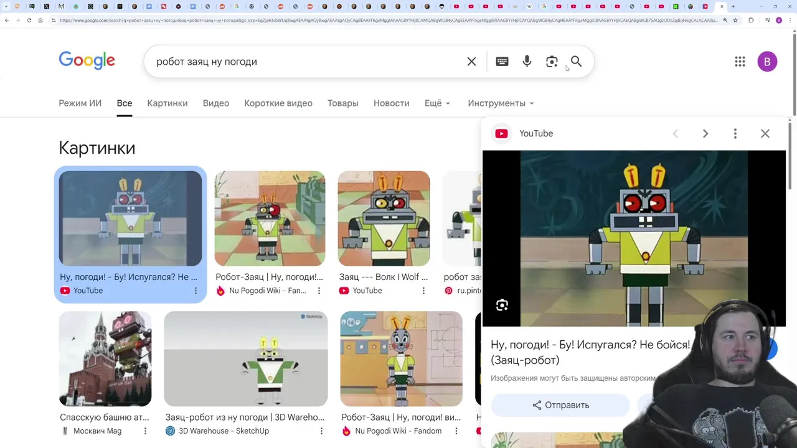Click 'Nu Pogodi Wiki - Fandom' source label
The width and height of the screenshot is (797, 448).
coord(398,431)
